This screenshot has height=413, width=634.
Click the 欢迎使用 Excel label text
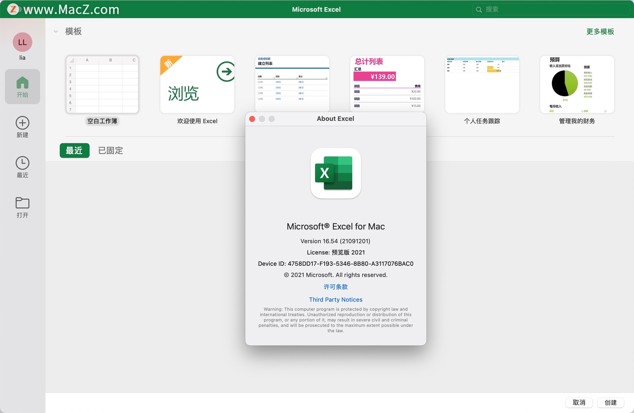(197, 121)
